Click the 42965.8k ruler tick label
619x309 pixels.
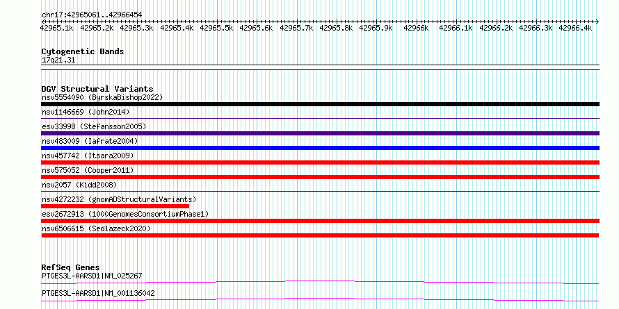(337, 28)
